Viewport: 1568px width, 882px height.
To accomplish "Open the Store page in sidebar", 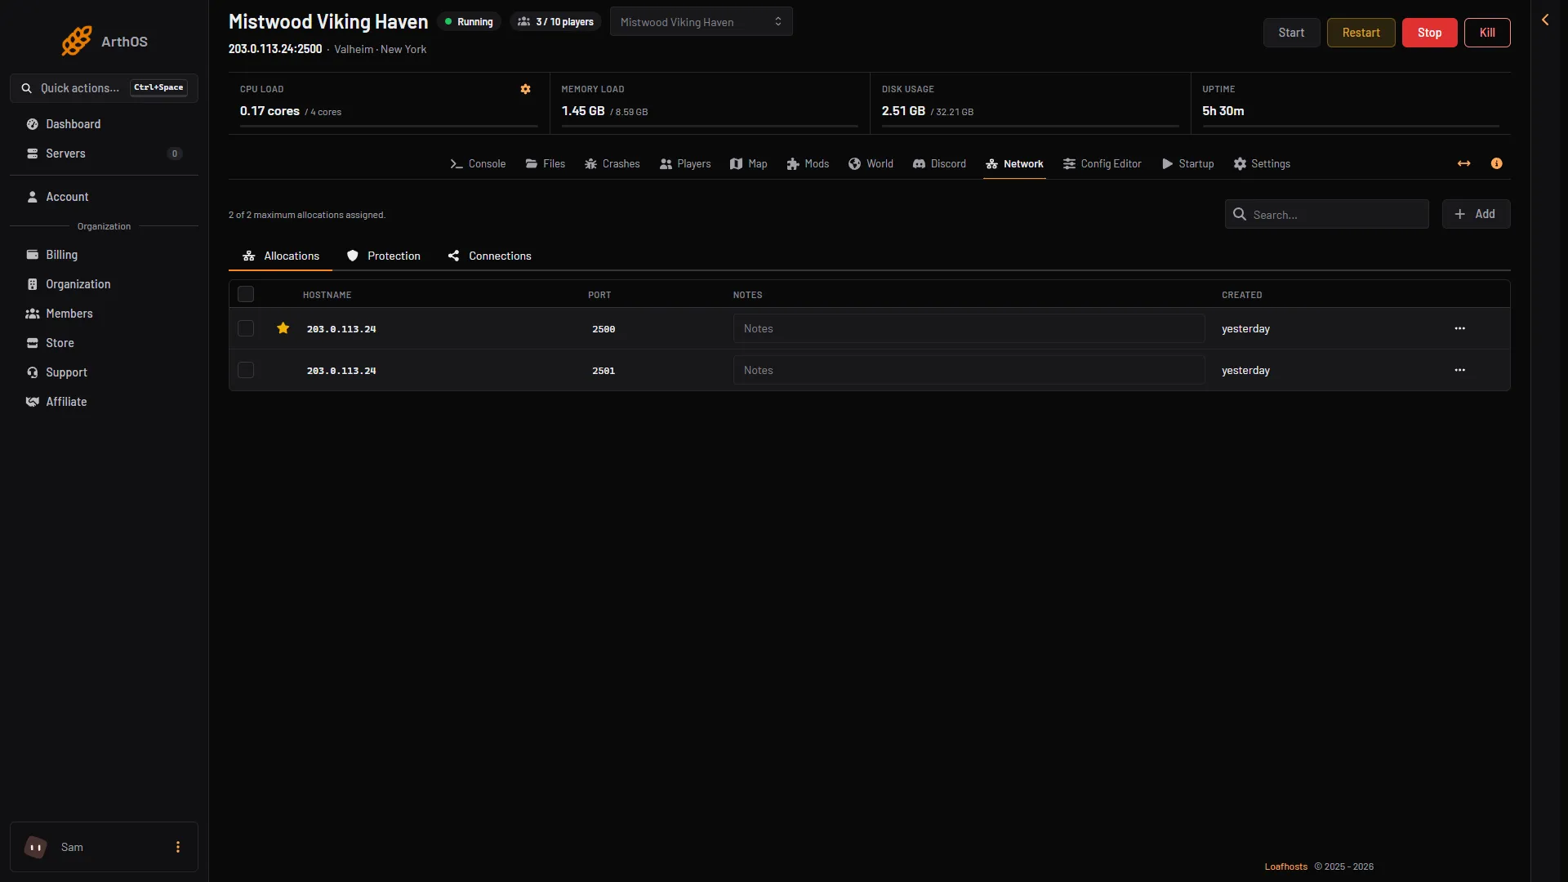I will tap(104, 343).
